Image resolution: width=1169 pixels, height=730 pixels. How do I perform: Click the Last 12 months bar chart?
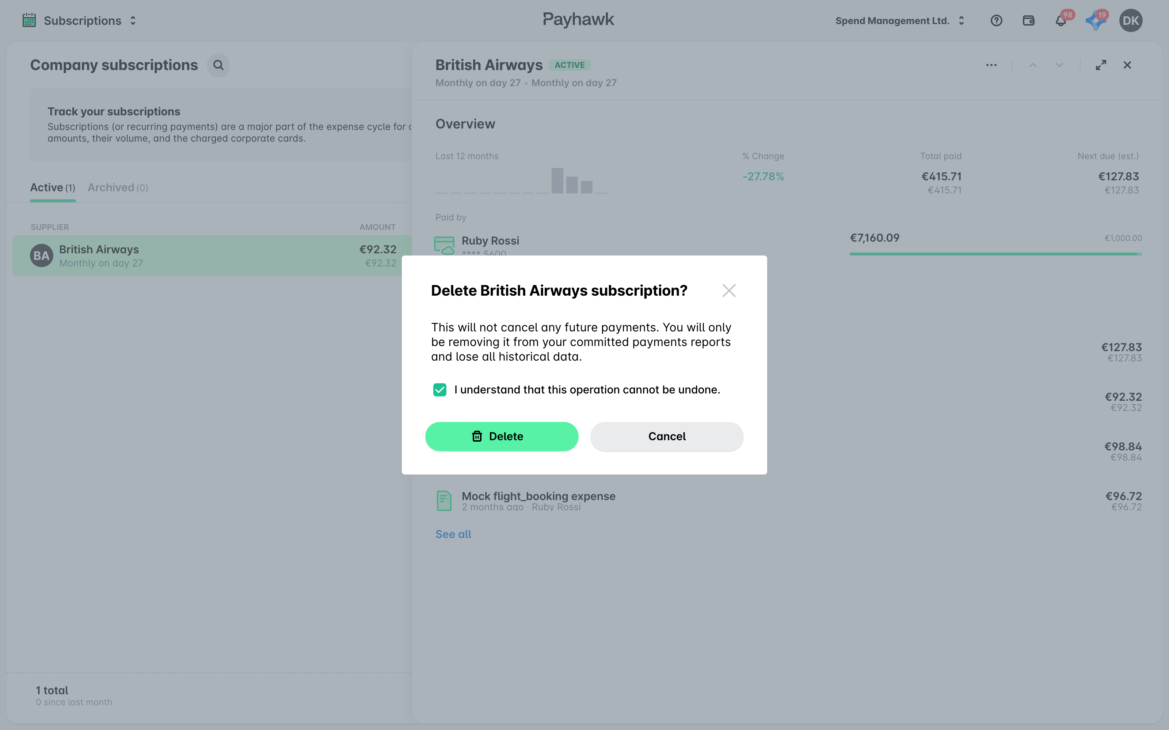coord(521,180)
